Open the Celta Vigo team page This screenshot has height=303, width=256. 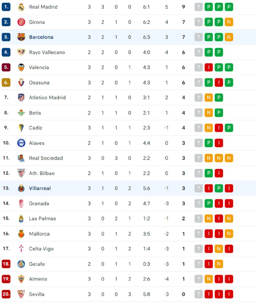pyautogui.click(x=41, y=249)
